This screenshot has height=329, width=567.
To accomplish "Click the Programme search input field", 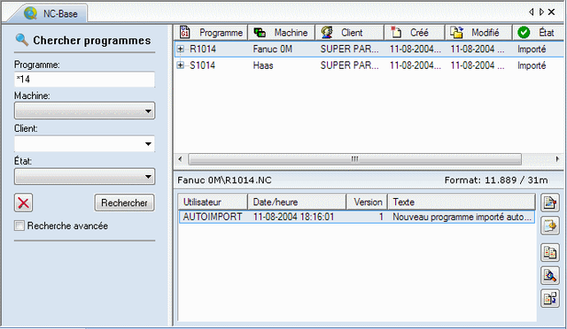I will 85,79.
